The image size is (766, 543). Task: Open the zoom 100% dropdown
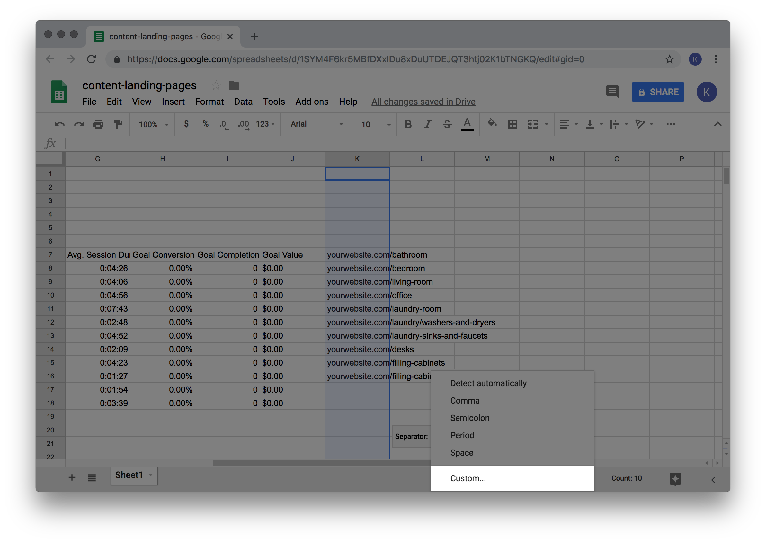point(154,124)
